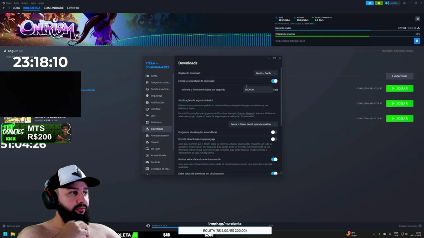Viewport: 424px width, 238px height.
Task: Go back with the navigation arrow
Action: click(4, 8)
